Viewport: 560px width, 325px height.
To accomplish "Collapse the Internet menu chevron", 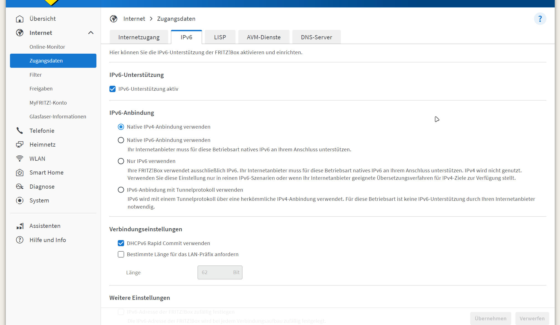I will tap(91, 33).
